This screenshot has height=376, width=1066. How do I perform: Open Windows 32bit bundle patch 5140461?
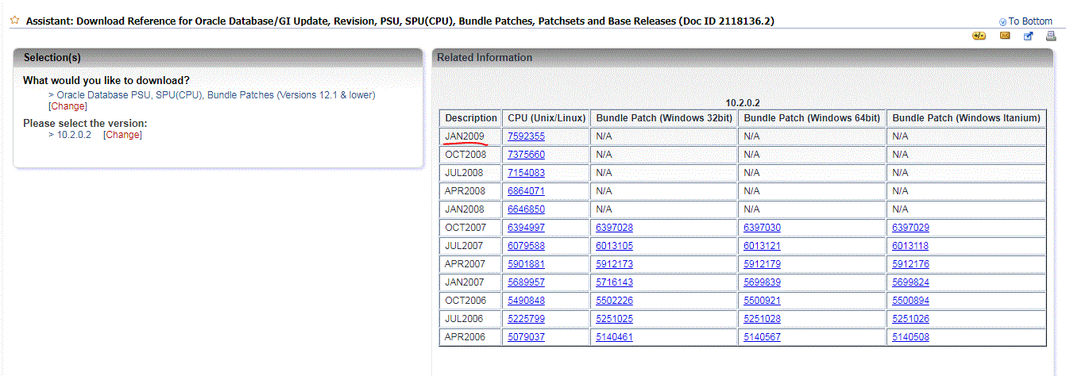coord(614,337)
